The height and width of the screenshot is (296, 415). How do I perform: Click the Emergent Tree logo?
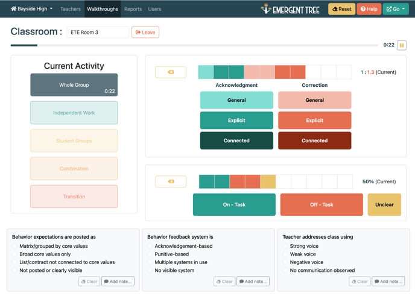coord(290,9)
